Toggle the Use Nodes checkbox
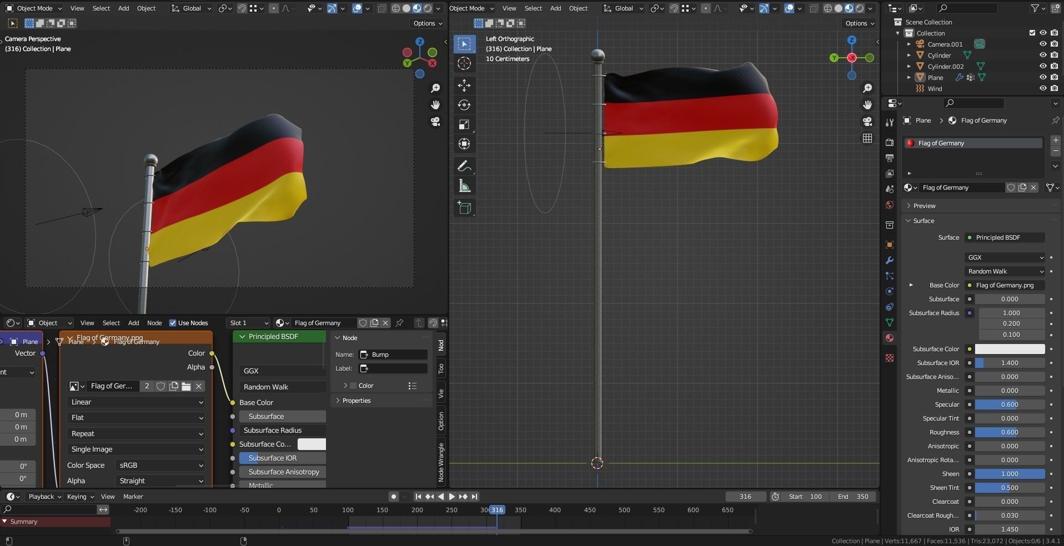The image size is (1064, 546). [x=173, y=322]
